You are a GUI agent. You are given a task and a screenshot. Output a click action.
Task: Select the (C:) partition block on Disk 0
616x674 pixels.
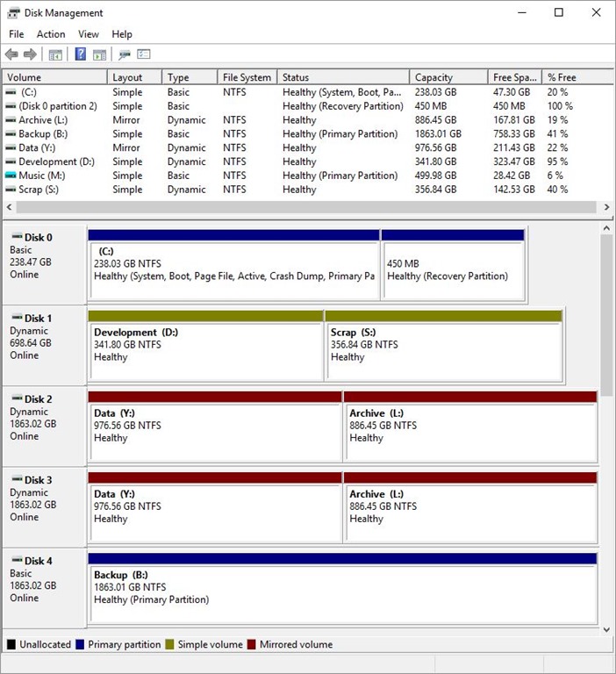(x=233, y=265)
